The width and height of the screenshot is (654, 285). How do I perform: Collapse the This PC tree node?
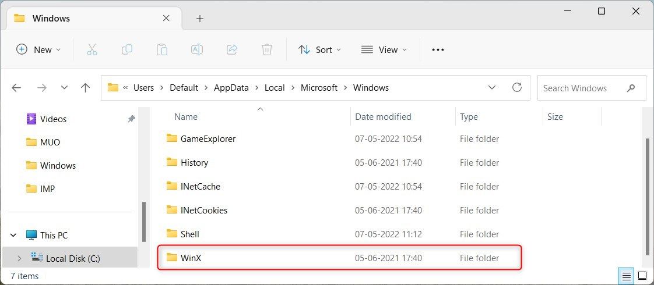(13, 236)
